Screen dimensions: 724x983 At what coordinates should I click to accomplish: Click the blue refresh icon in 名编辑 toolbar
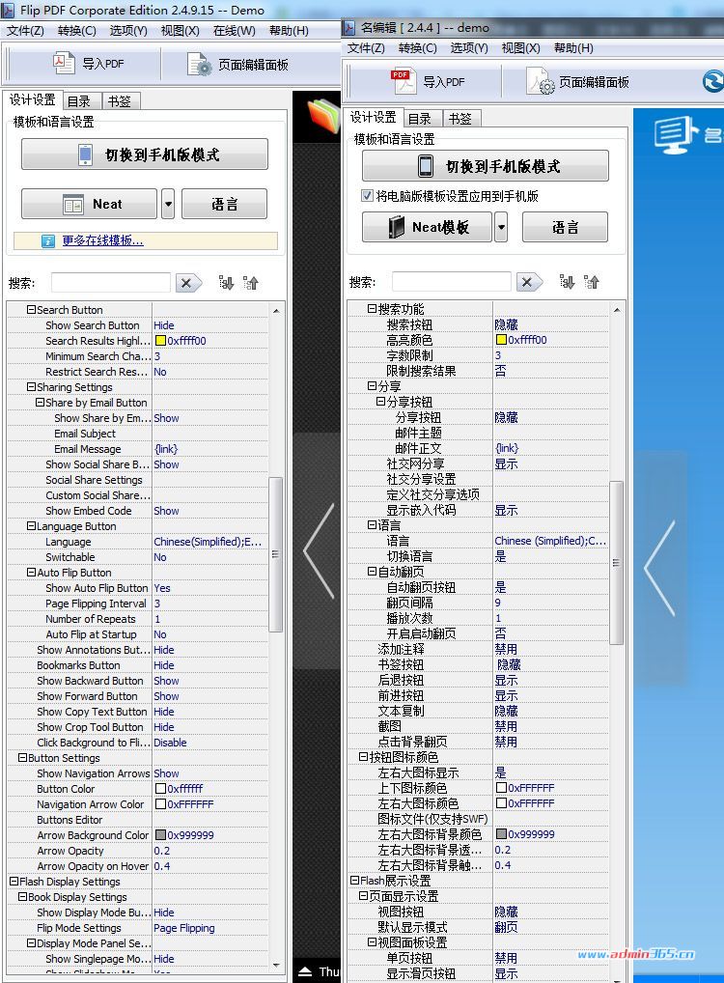click(713, 81)
